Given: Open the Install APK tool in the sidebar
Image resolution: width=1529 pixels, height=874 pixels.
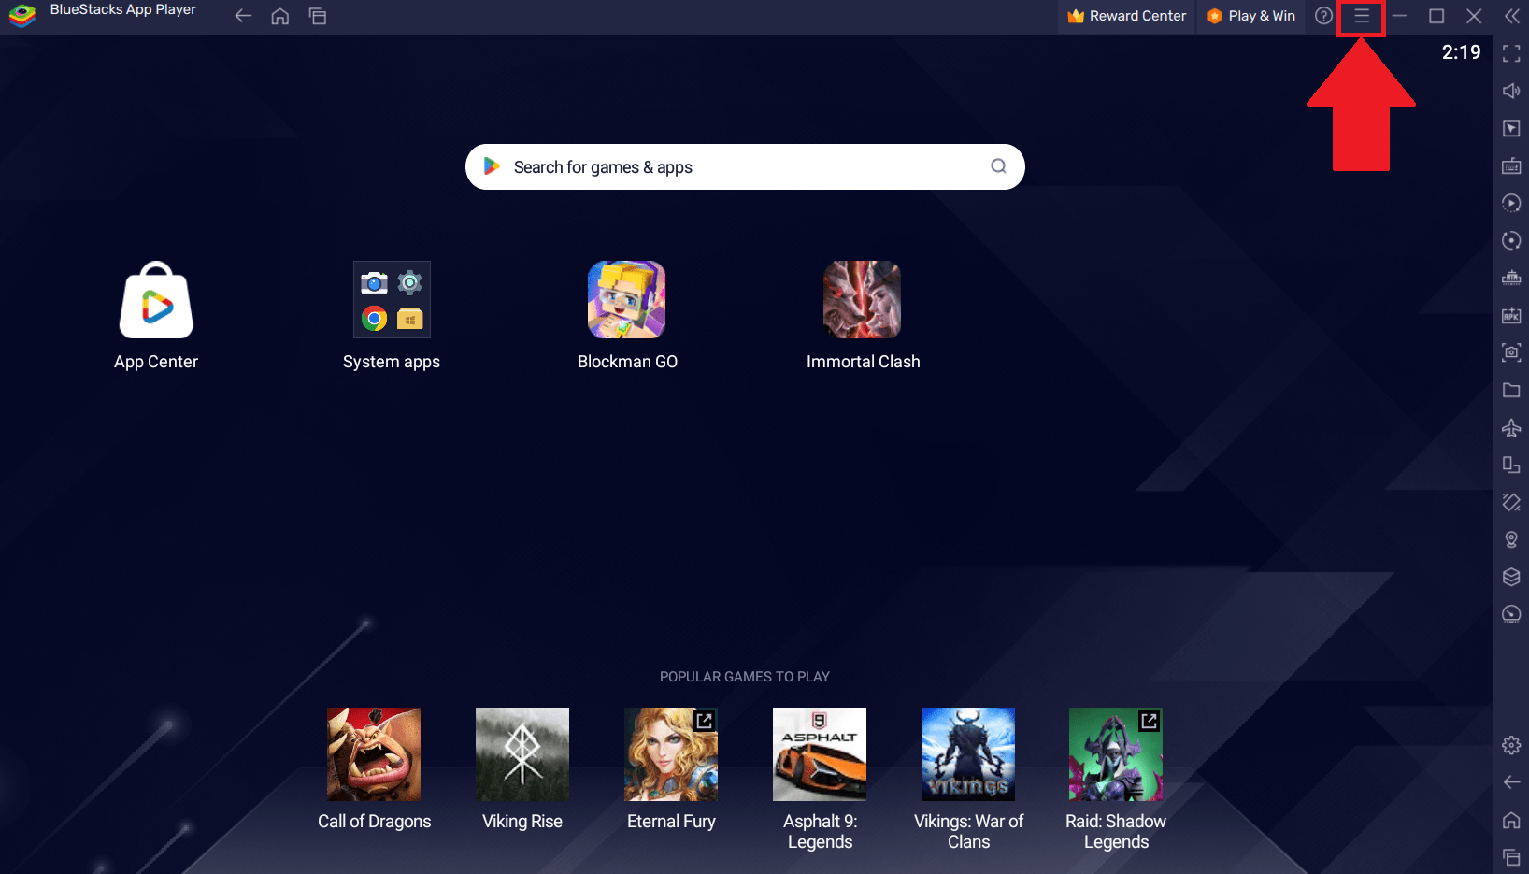Looking at the screenshot, I should coord(1511,315).
